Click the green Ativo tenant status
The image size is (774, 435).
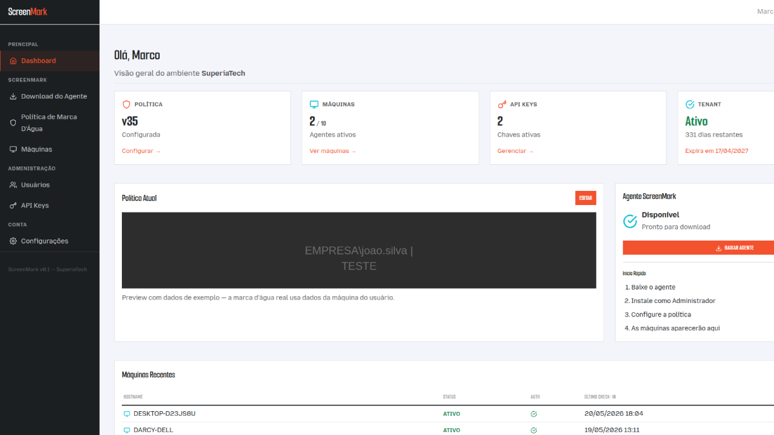(x=696, y=121)
